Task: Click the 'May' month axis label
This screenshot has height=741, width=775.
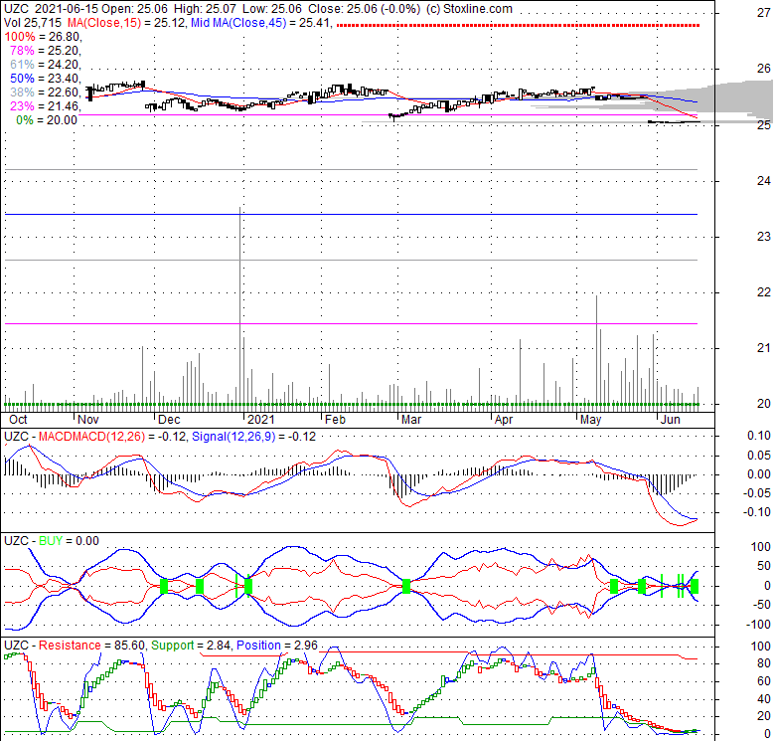Action: [590, 420]
